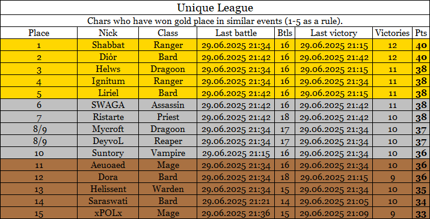Select xPOLx points value 33
Viewport: 430px width, 219px height.
421,214
